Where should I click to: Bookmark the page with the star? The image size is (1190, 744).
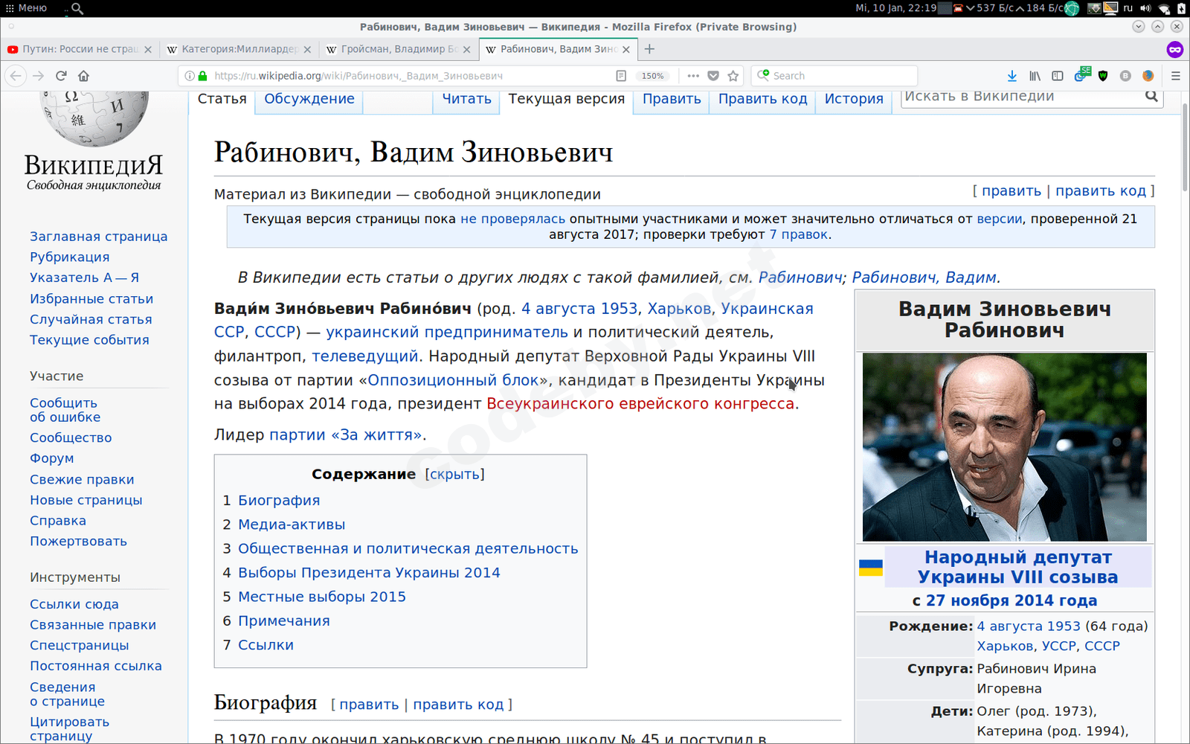(733, 75)
